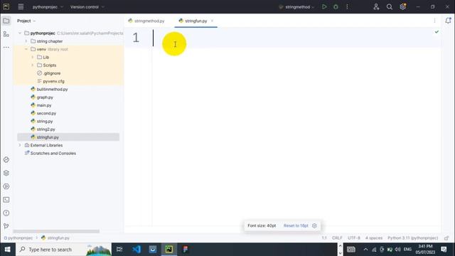Select second.py in project tree

[46, 113]
